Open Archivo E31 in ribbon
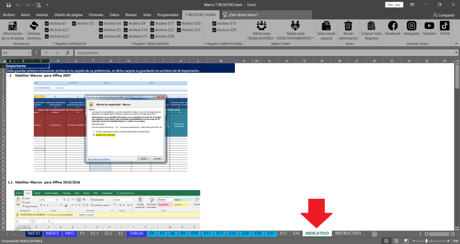 189,30
